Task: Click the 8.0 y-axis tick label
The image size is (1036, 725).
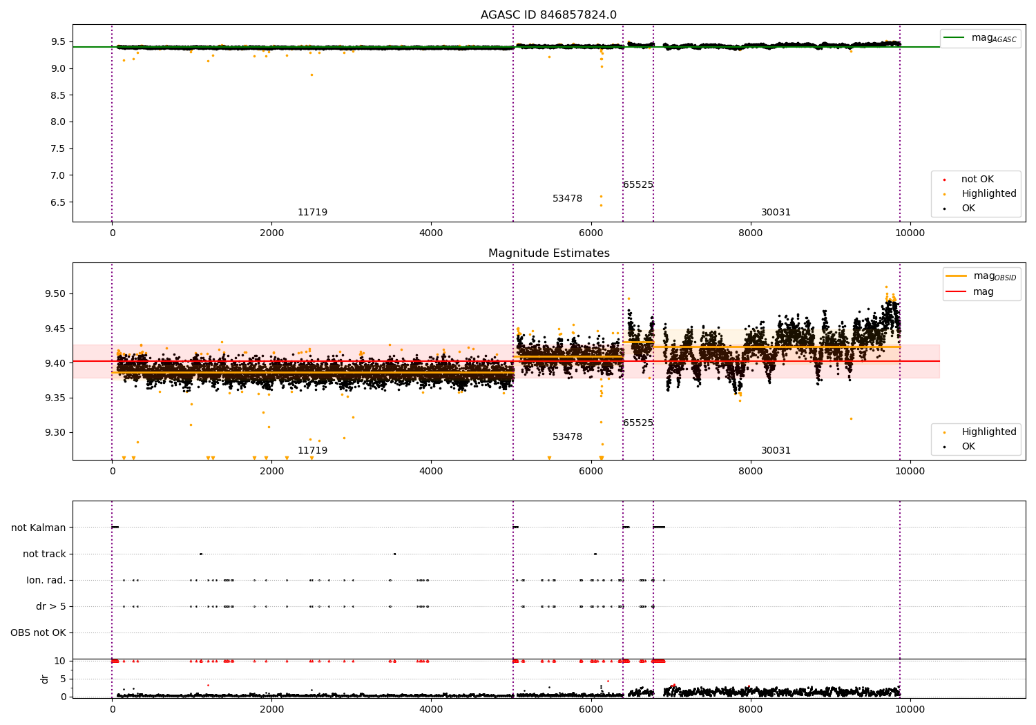Action: [x=58, y=122]
